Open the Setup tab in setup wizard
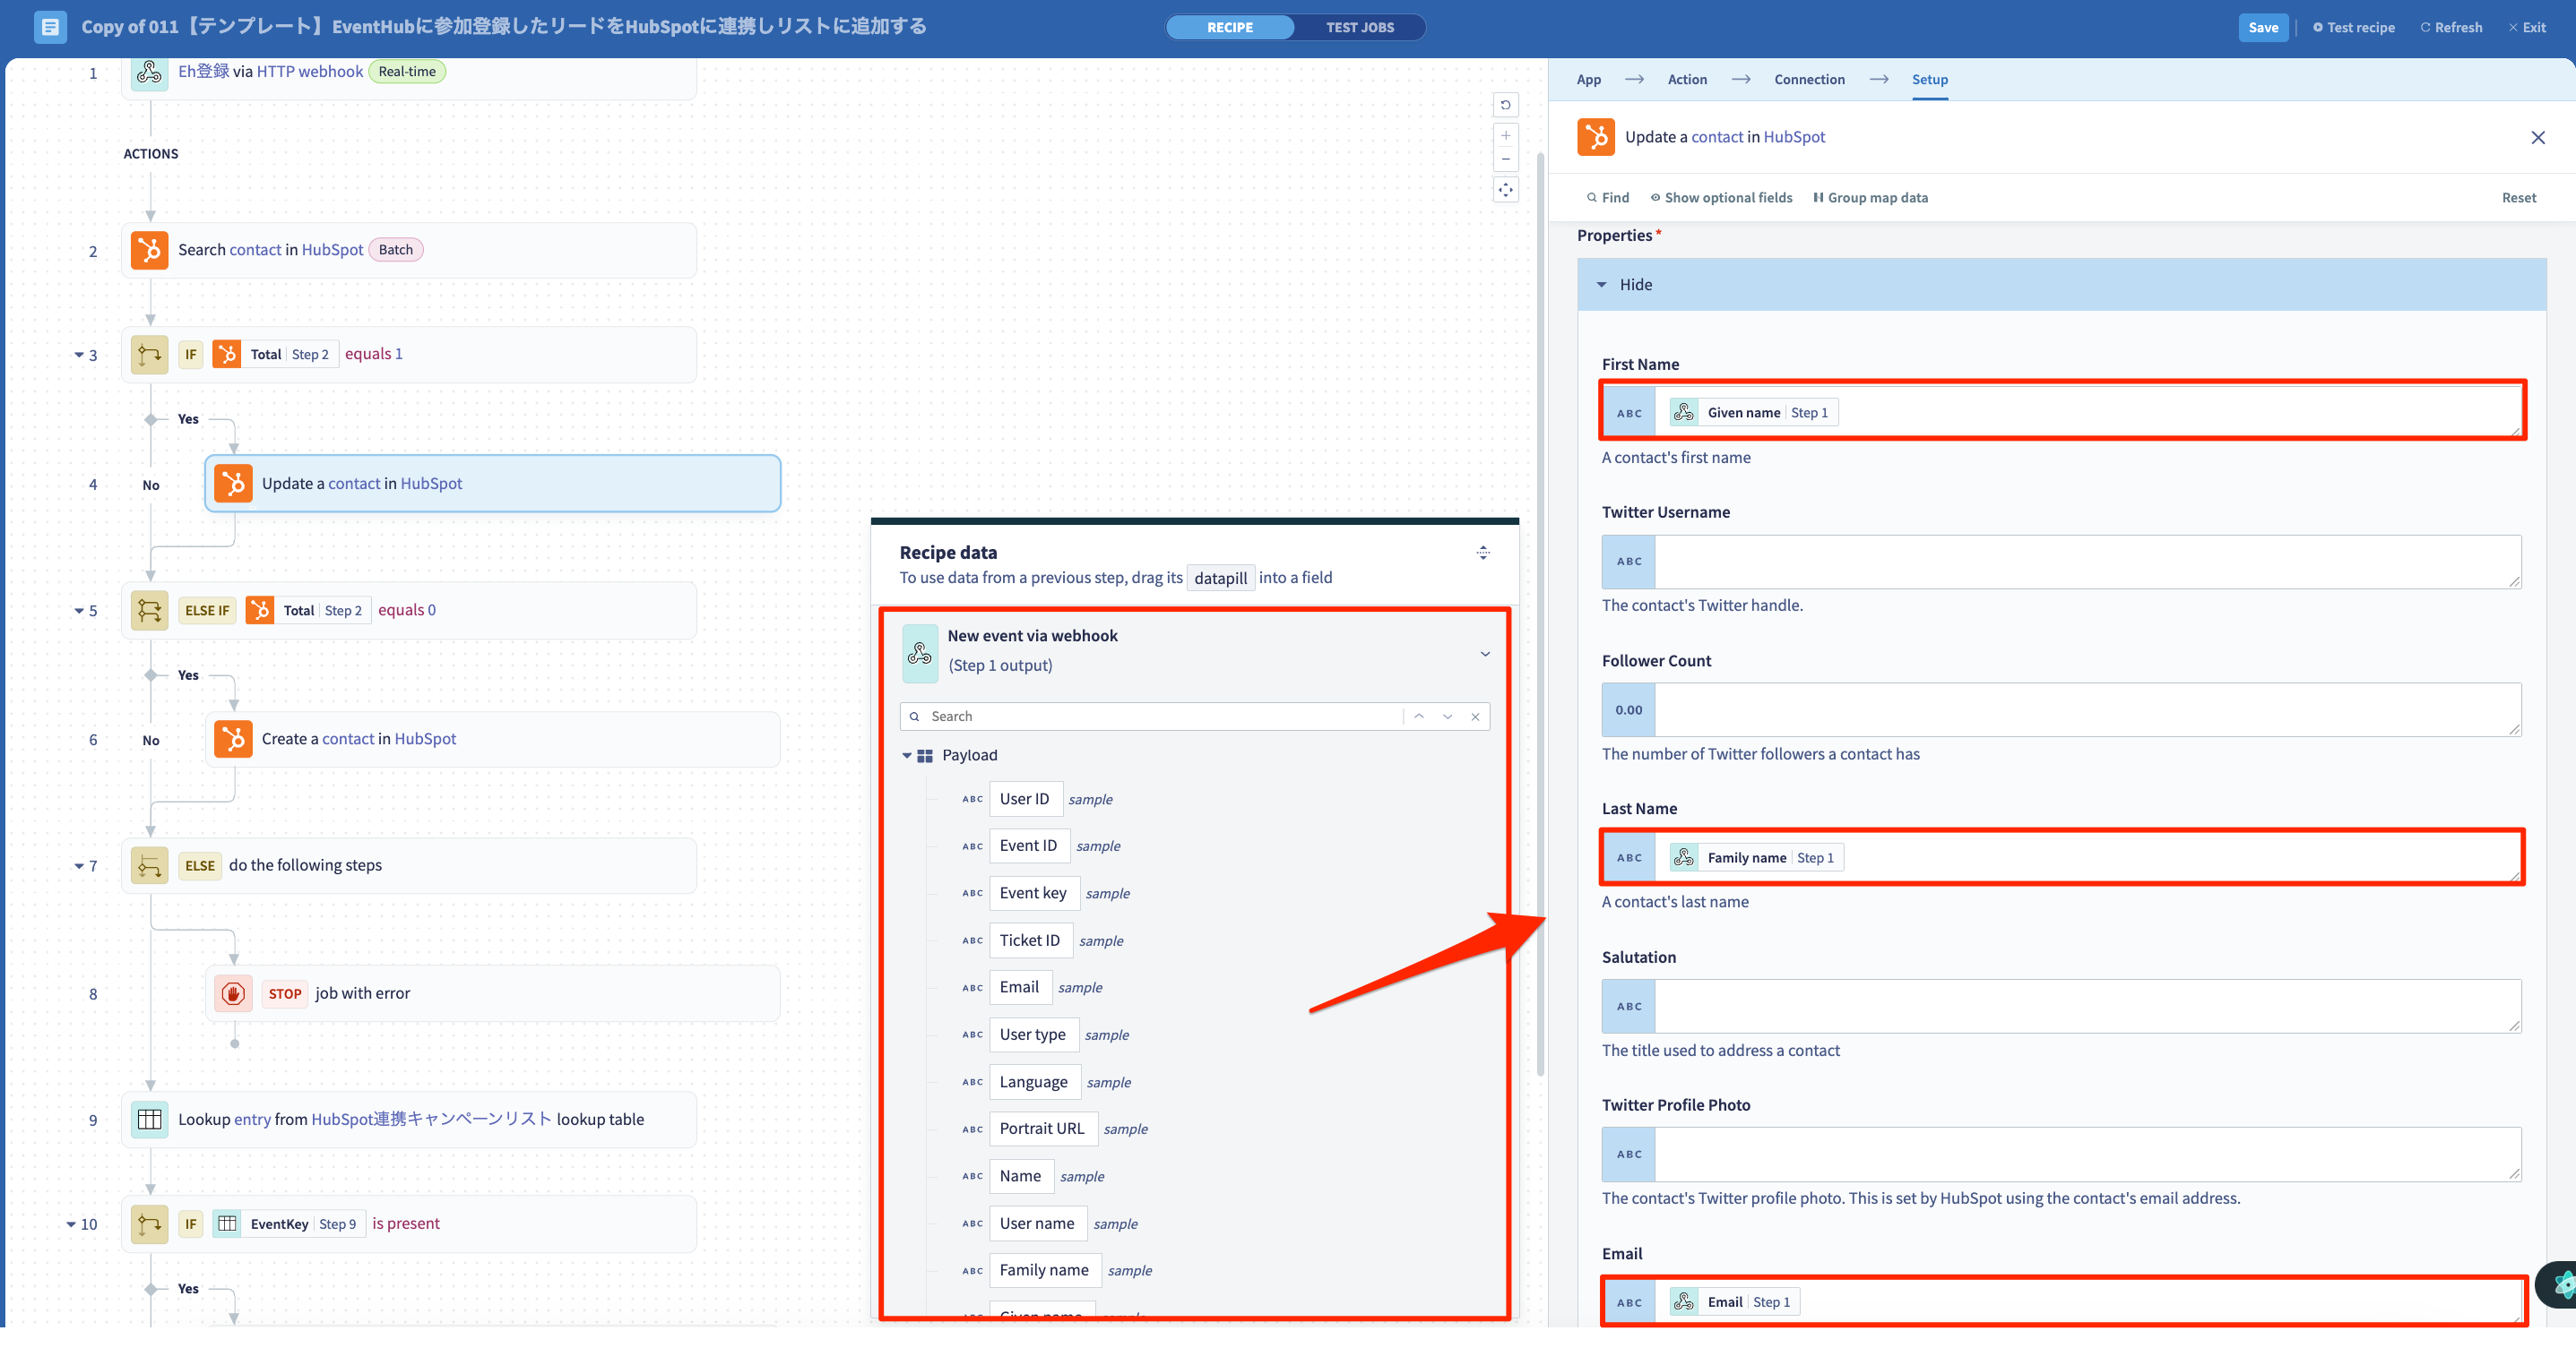Viewport: 2576px width, 1365px height. 1929,80
